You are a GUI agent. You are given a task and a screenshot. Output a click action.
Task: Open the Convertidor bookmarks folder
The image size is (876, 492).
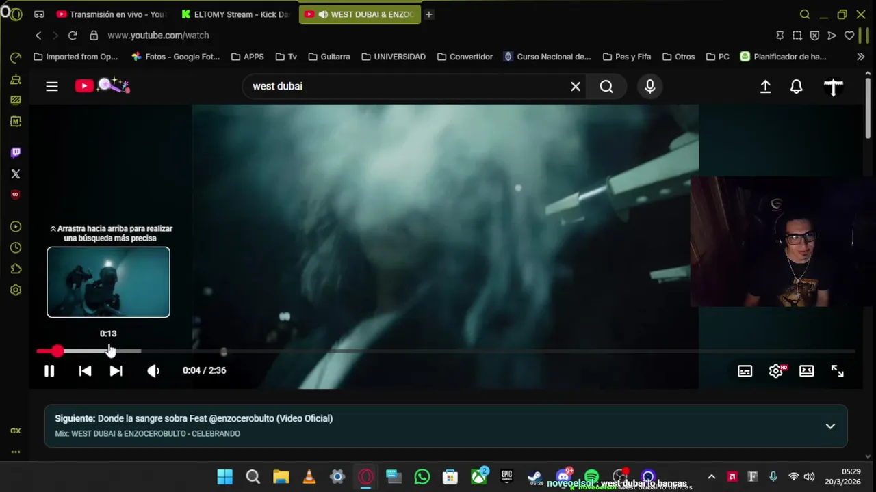465,57
